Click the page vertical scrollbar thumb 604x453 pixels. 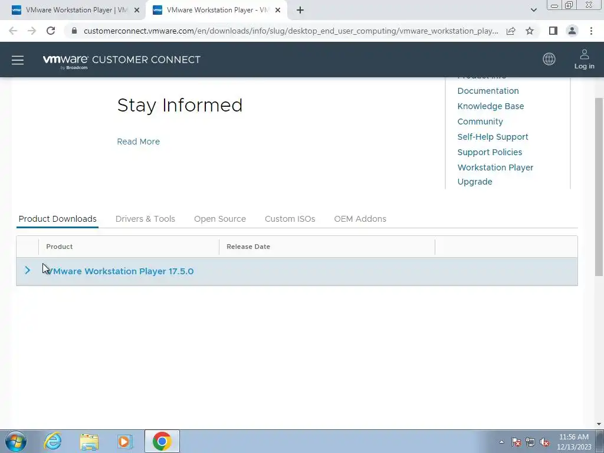(x=599, y=187)
